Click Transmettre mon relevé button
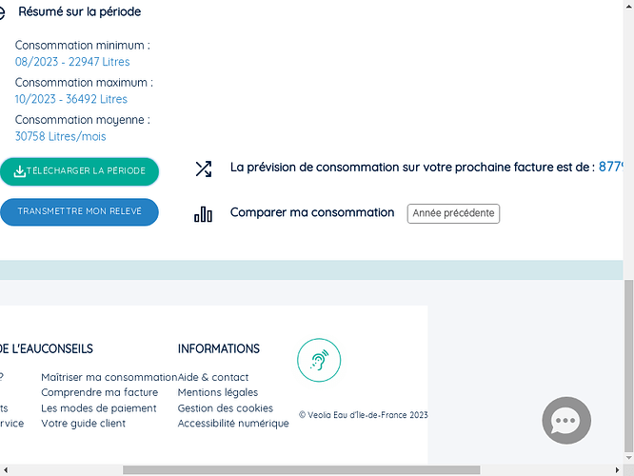The height and width of the screenshot is (476, 634). point(79,212)
